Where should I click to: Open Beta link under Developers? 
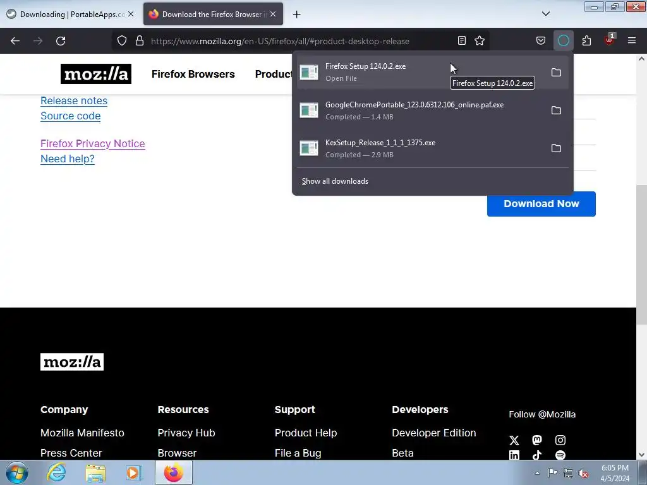click(402, 453)
